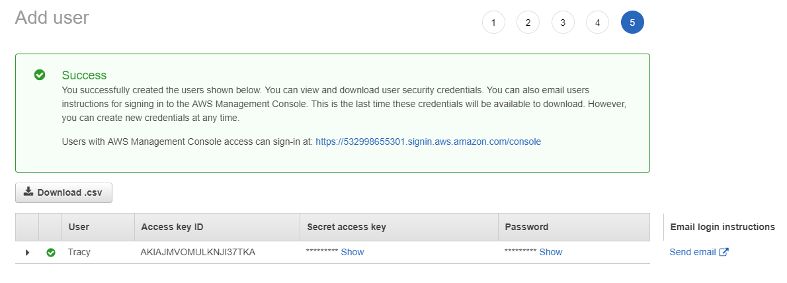Go to step 2 of Add user

point(528,22)
